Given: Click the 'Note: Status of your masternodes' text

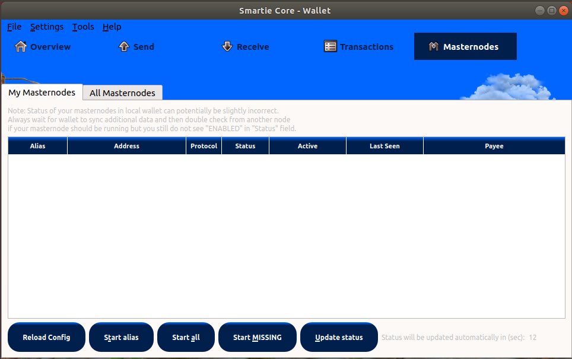Looking at the screenshot, I should 143,110.
